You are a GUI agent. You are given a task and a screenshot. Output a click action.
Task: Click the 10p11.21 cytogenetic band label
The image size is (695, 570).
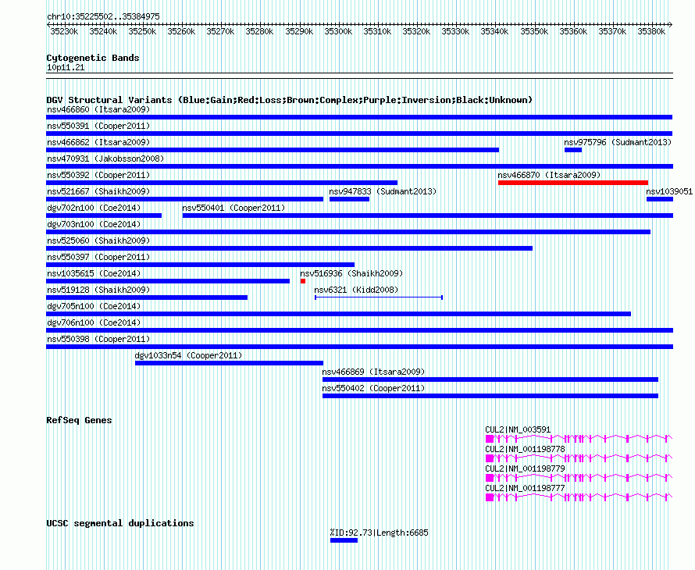66,67
